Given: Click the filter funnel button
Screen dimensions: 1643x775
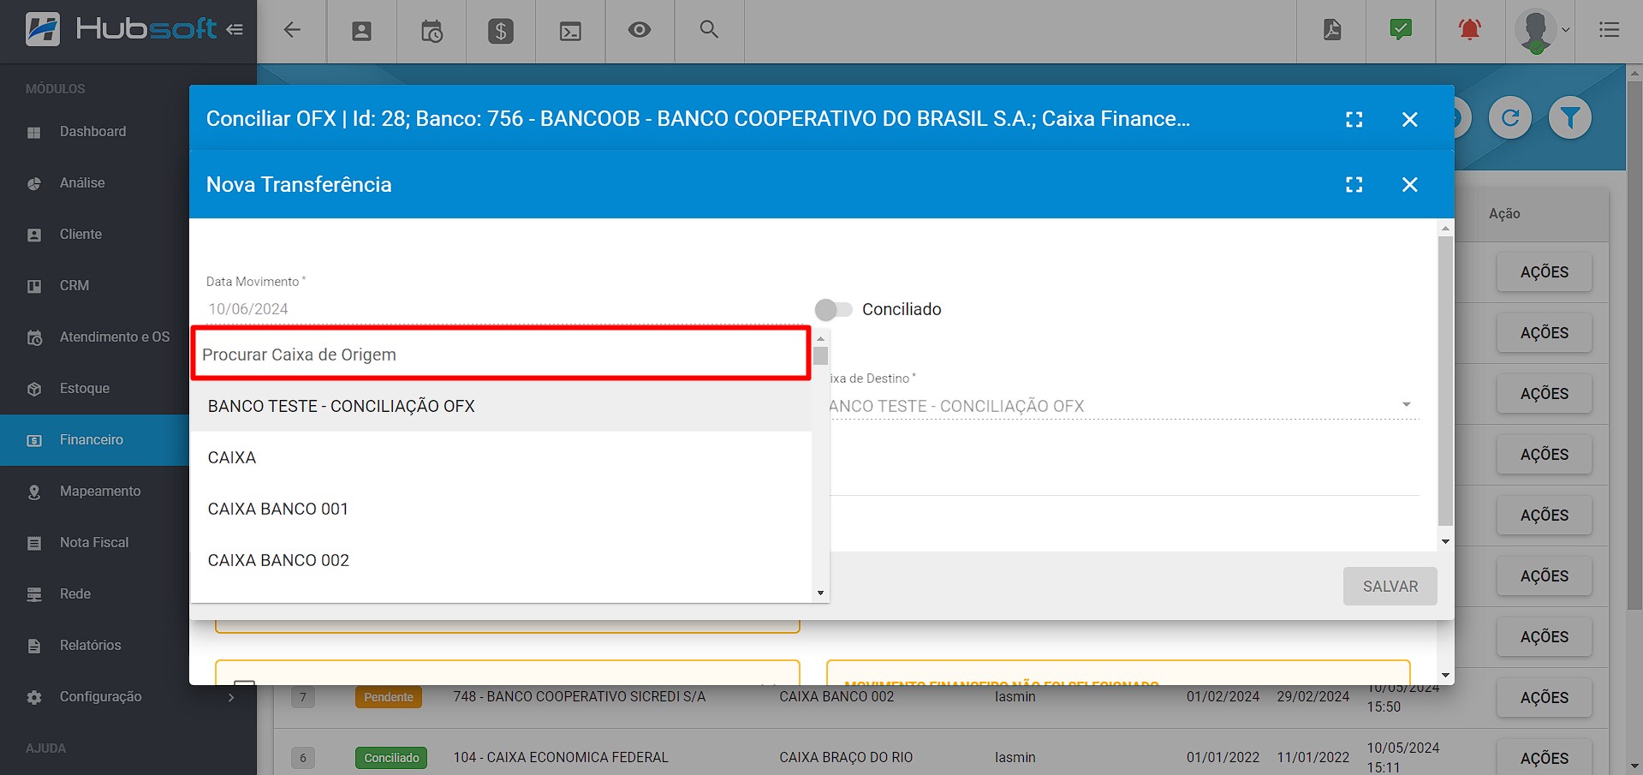Looking at the screenshot, I should coord(1570,117).
